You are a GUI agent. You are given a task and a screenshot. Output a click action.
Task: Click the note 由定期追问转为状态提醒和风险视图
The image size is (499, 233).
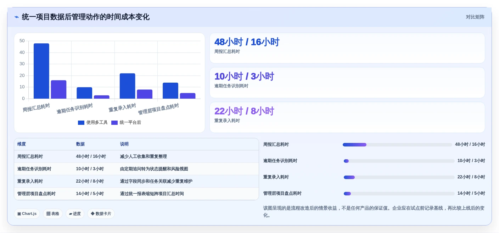point(154,169)
